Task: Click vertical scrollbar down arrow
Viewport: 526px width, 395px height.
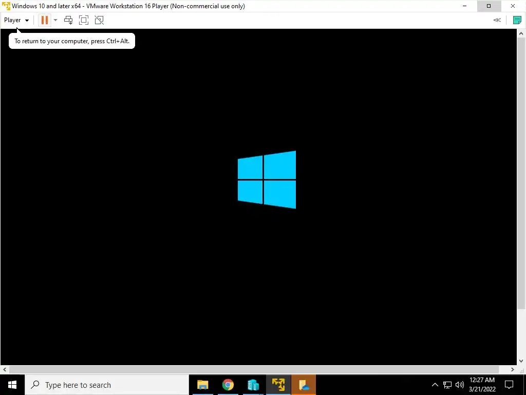Action: pyautogui.click(x=521, y=361)
